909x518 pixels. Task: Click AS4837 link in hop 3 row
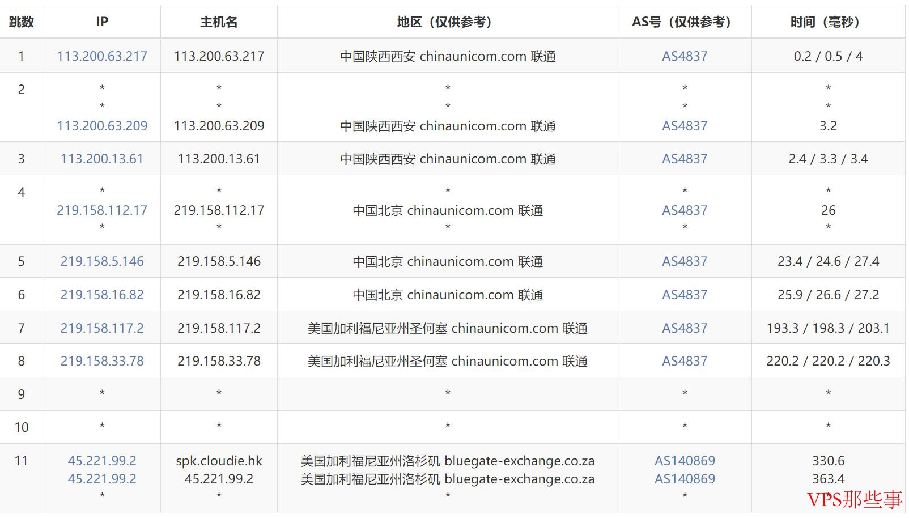(x=685, y=159)
